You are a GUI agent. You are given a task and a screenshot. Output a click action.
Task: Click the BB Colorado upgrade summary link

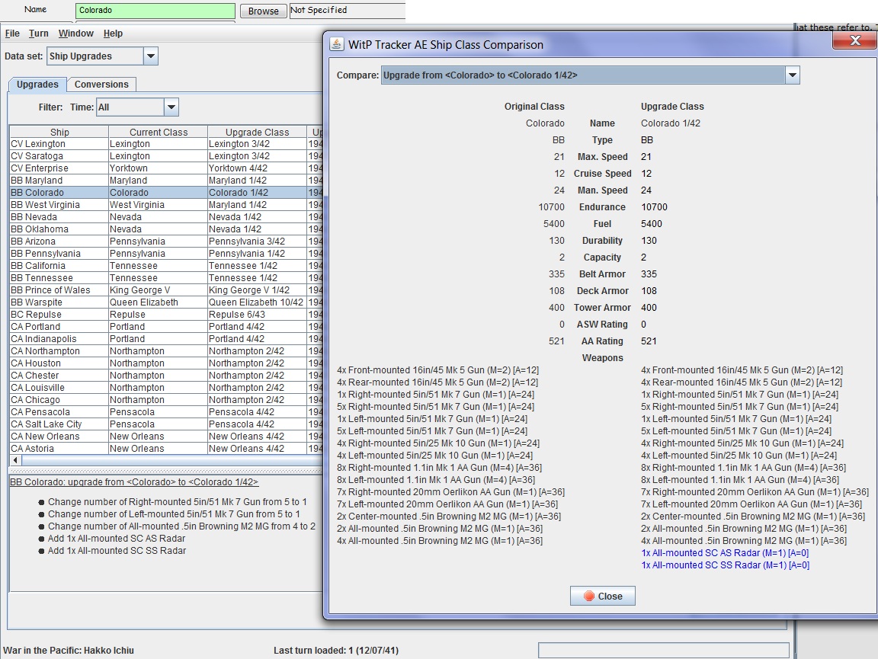(x=134, y=482)
